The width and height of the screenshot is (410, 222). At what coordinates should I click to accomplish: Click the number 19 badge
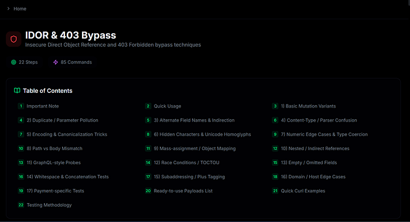pos(21,190)
